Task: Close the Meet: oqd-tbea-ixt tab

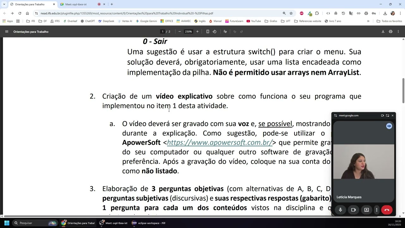Action: (x=104, y=4)
